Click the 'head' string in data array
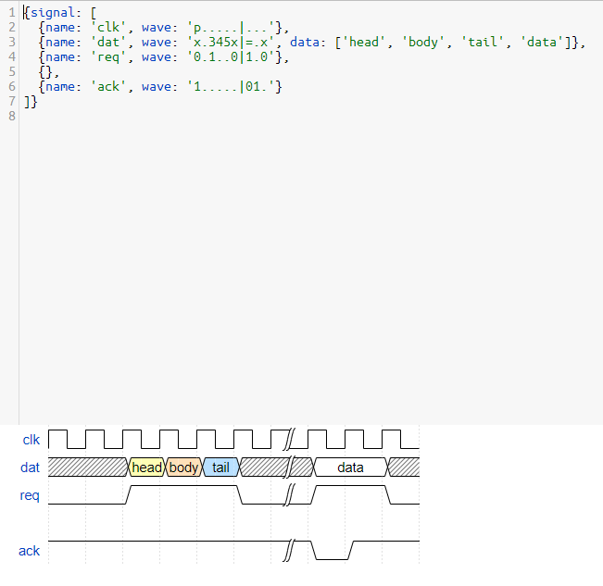The width and height of the screenshot is (603, 586). pyautogui.click(x=364, y=42)
